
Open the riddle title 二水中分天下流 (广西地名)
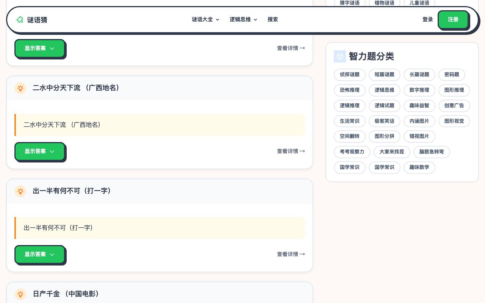77,88
